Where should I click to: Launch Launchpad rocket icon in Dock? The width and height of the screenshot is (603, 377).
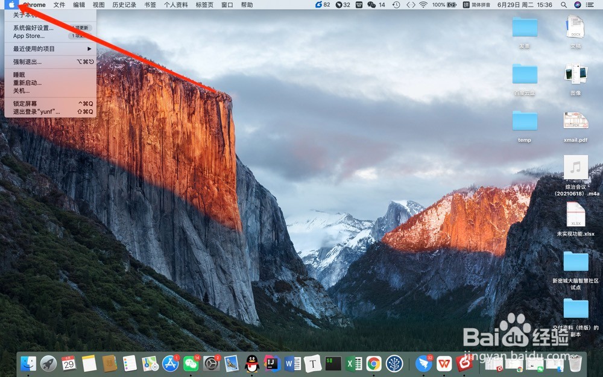coord(48,363)
